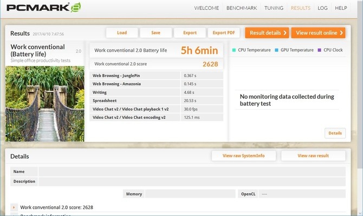Click the Description input field
This screenshot has height=216, width=363.
click(x=192, y=181)
